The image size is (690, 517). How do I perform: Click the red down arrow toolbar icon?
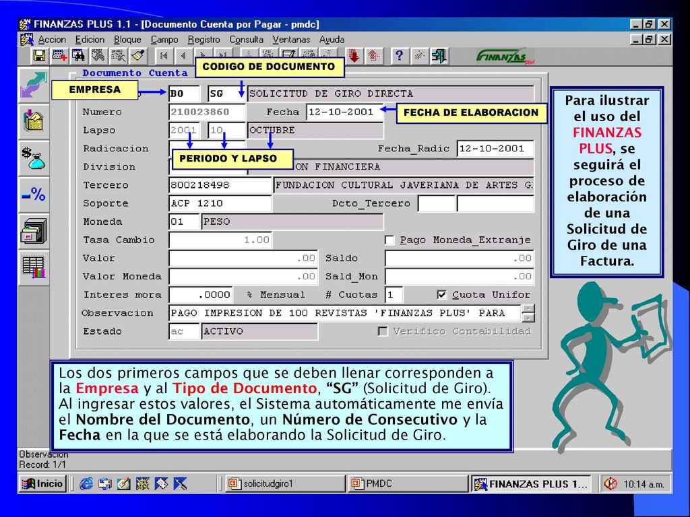pyautogui.click(x=353, y=56)
